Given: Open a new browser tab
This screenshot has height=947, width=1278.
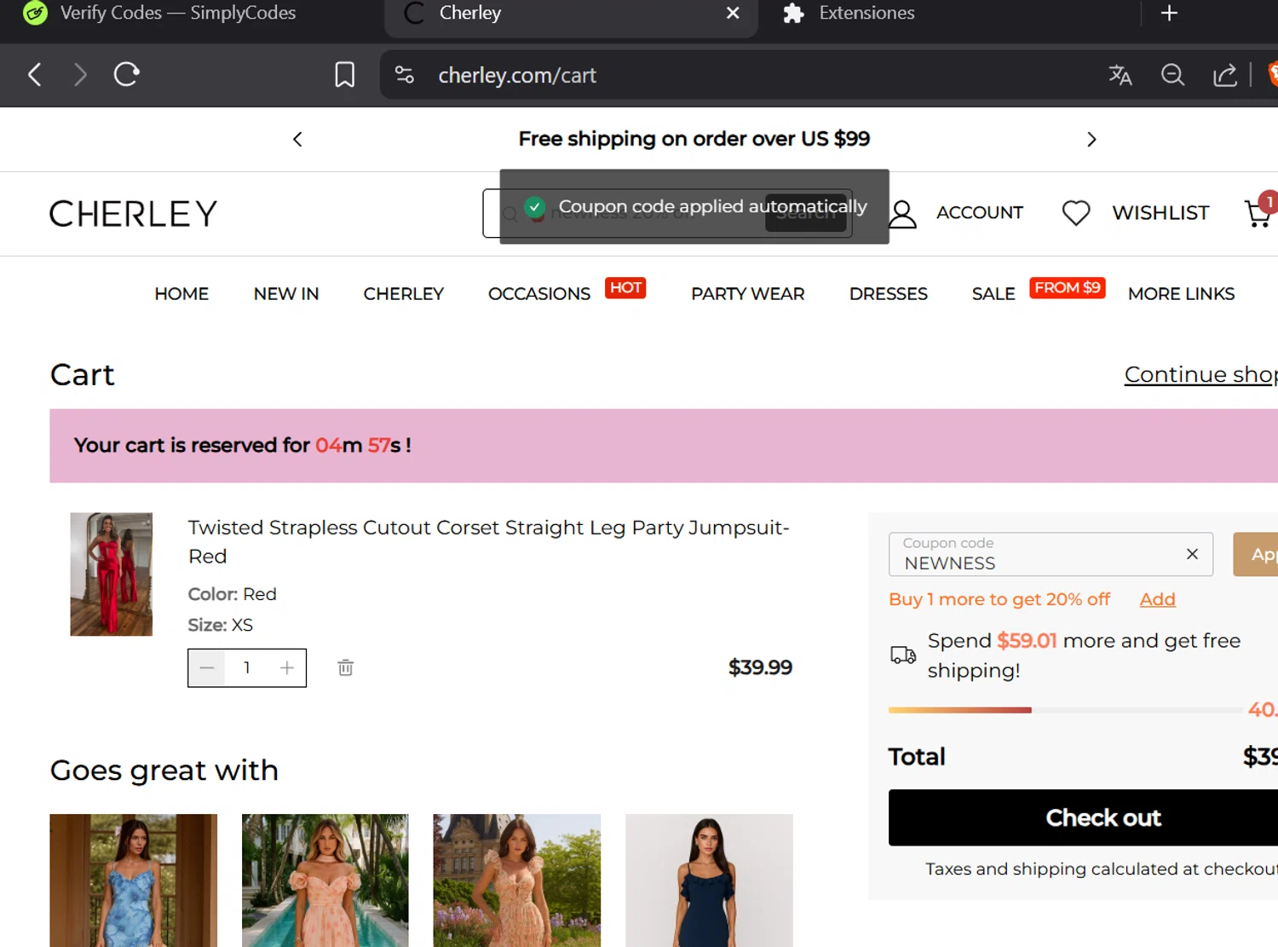Looking at the screenshot, I should (1170, 13).
